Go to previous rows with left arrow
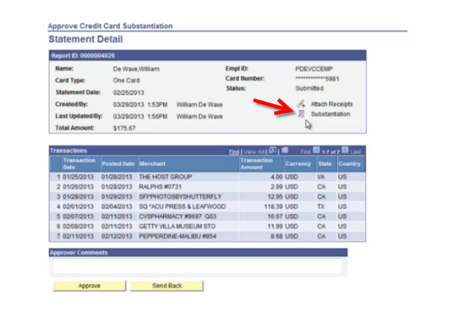The height and width of the screenshot is (310, 465). [x=316, y=151]
